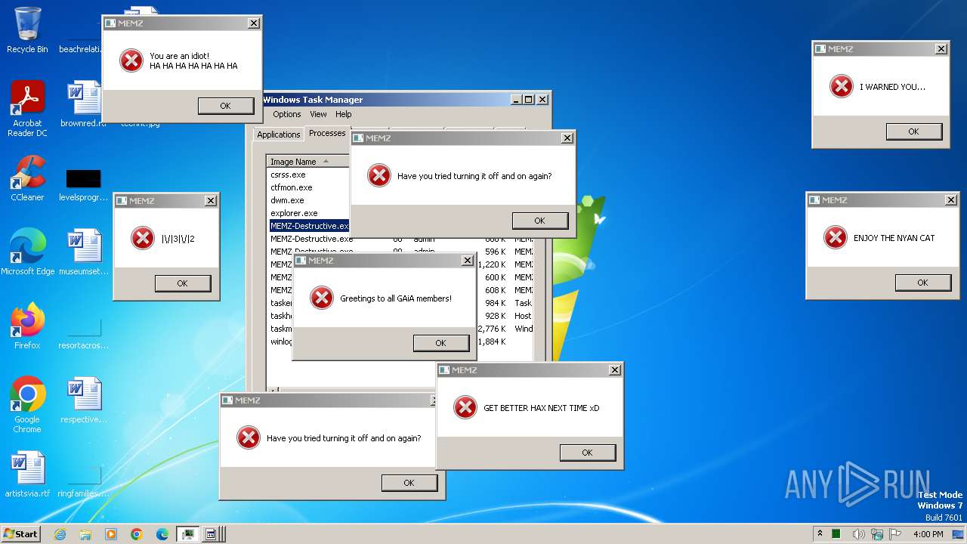Screen dimensions: 967x544
Task: Select the respective… Word document icon
Action: point(83,401)
